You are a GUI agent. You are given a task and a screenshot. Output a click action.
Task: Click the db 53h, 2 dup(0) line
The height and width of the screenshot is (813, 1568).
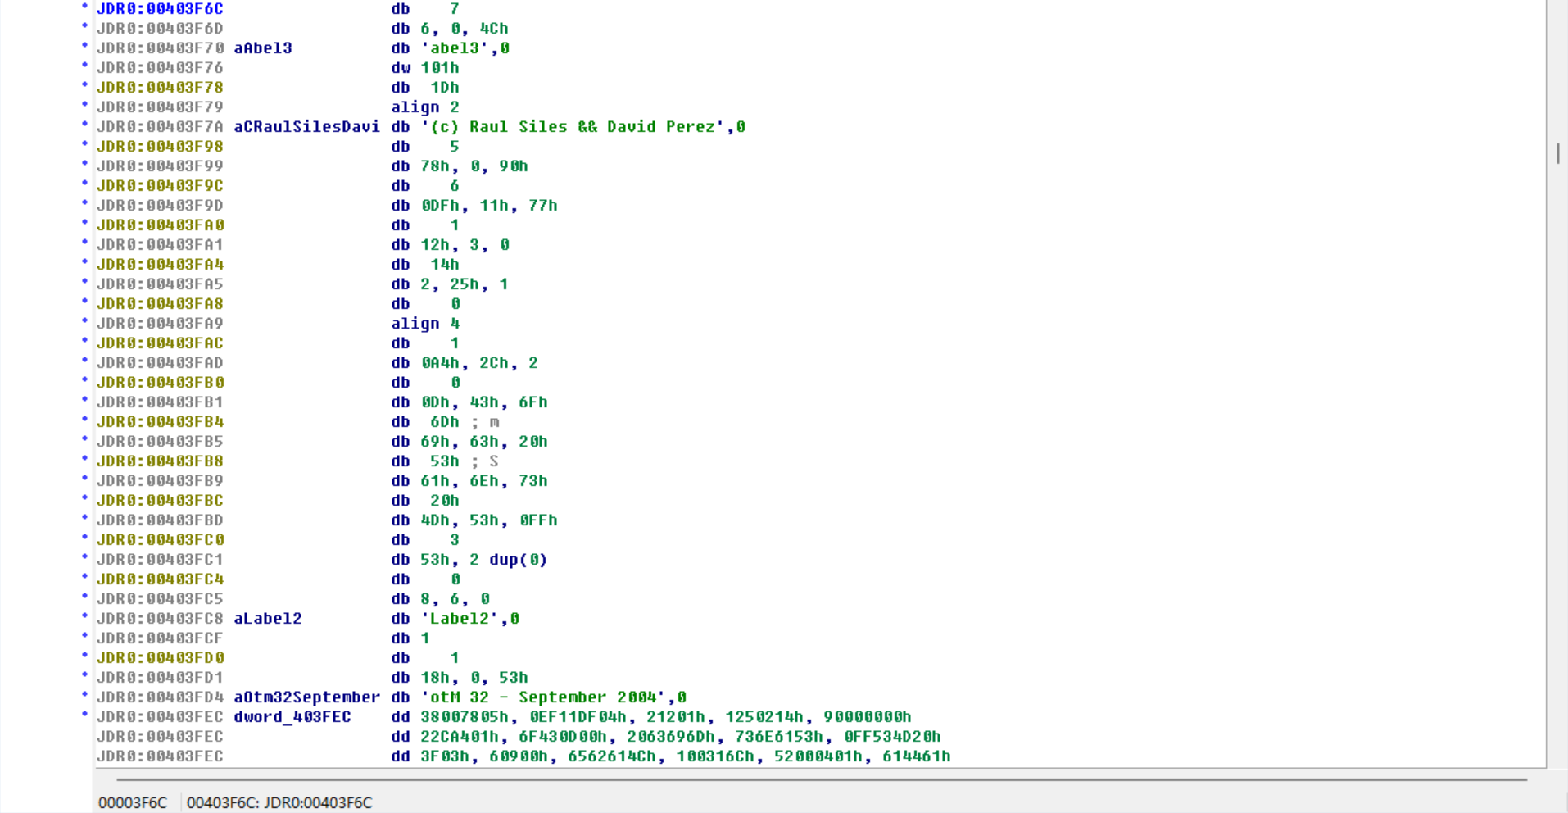coord(469,560)
